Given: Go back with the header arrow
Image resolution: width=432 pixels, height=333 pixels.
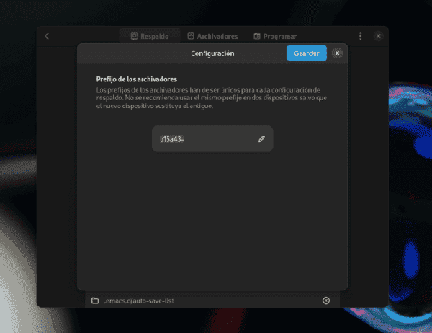Looking at the screenshot, I should pos(47,36).
